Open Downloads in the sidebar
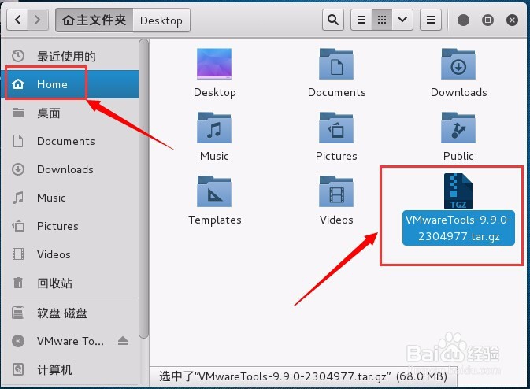 click(71, 169)
